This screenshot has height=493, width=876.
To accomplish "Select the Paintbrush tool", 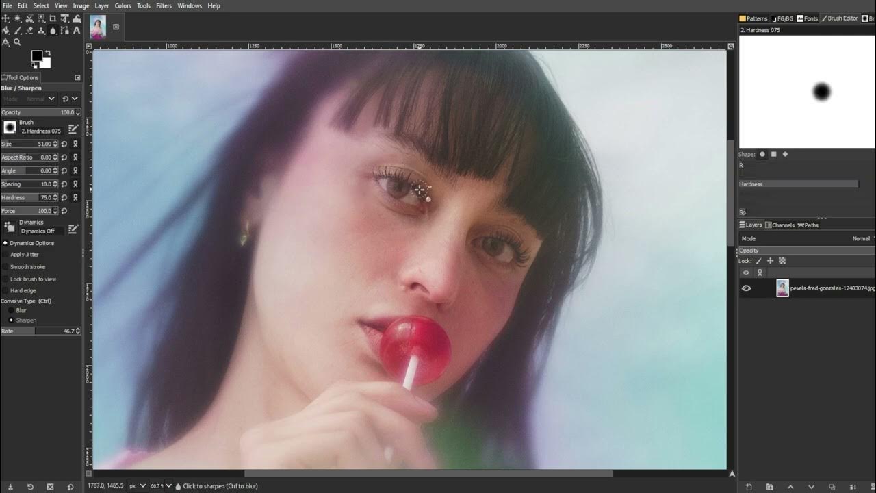I will coord(17,30).
